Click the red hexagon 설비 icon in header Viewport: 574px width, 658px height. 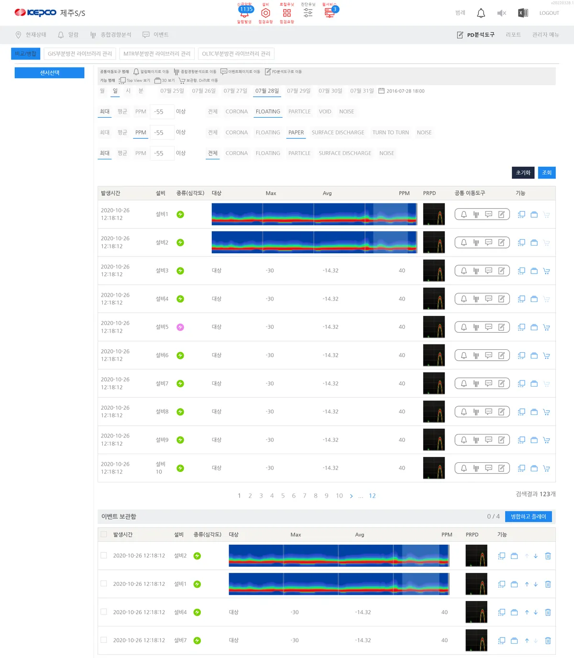click(x=265, y=13)
